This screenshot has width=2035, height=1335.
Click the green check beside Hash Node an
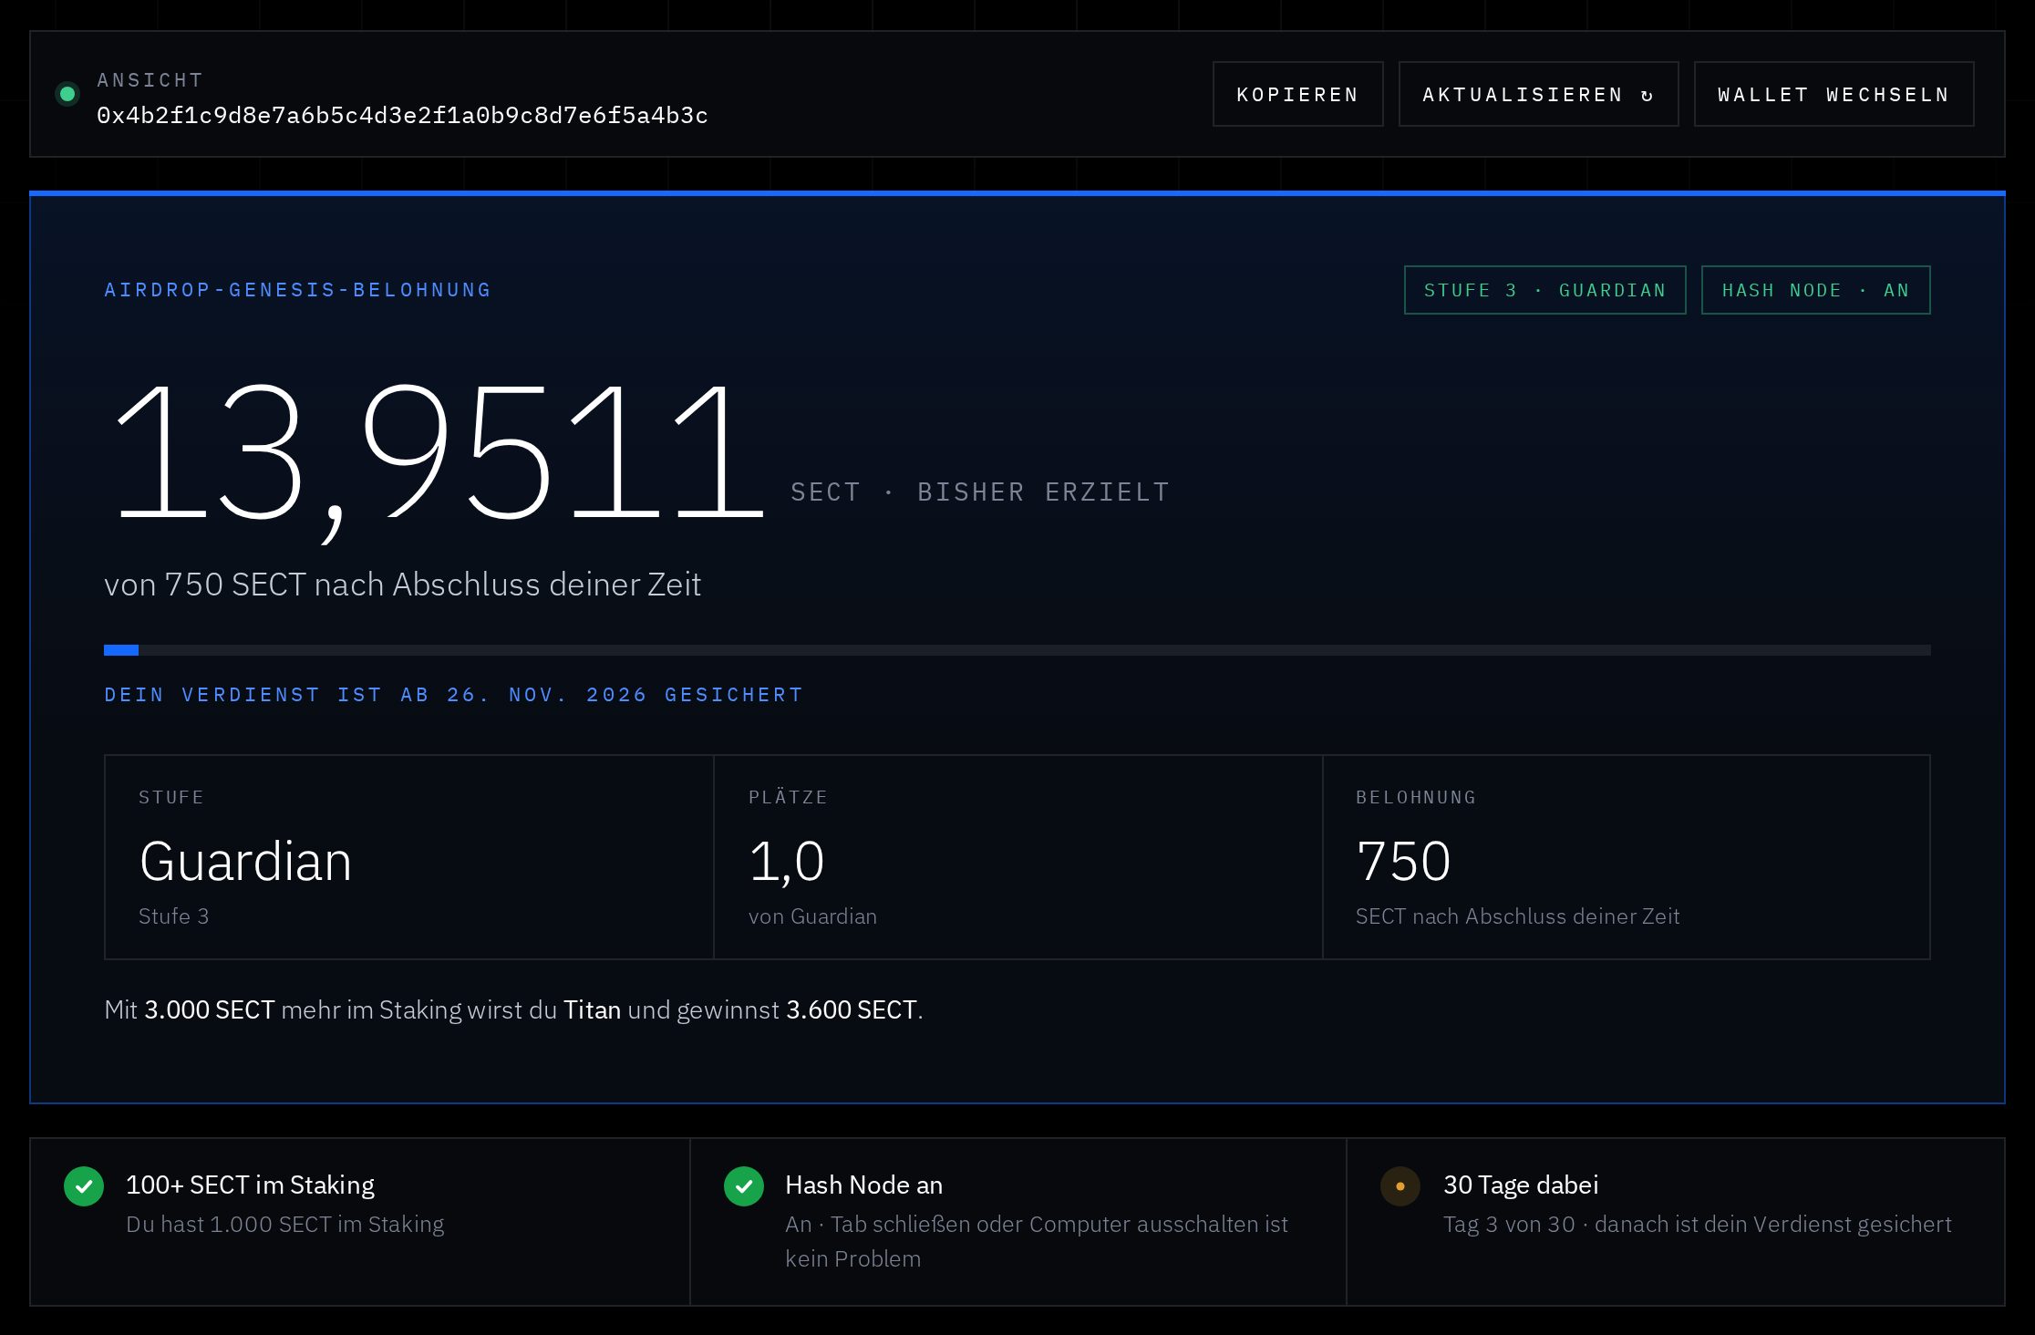(x=743, y=1186)
